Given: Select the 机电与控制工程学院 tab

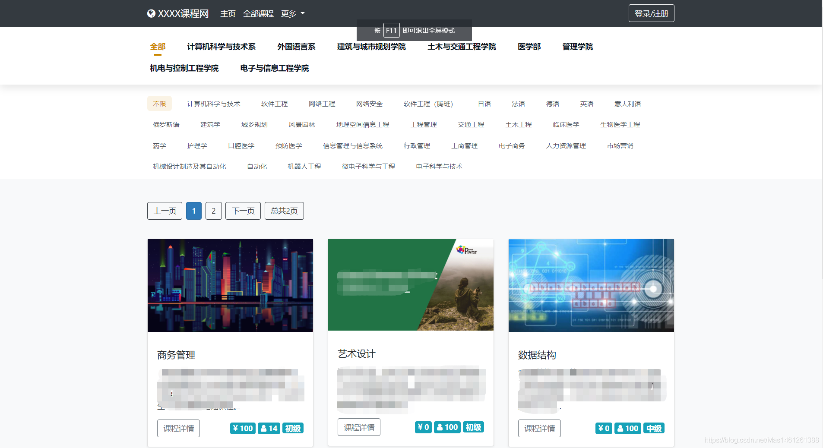Looking at the screenshot, I should point(184,68).
